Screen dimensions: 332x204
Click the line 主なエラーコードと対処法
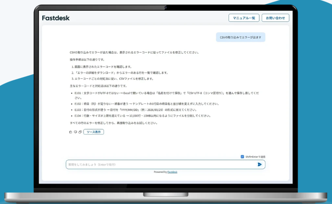[98, 86]
